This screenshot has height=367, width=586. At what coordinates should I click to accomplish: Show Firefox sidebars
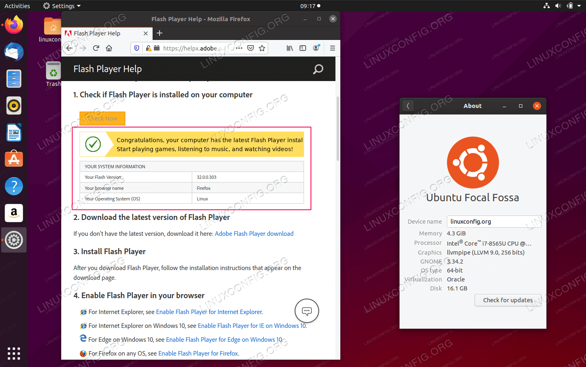coord(303,48)
